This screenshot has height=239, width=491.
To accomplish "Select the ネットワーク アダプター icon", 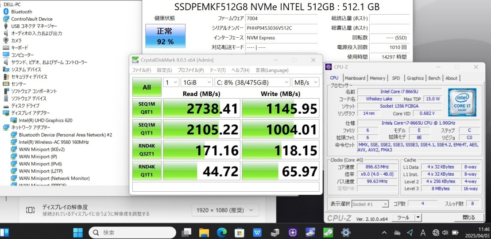I will pos(6,127).
